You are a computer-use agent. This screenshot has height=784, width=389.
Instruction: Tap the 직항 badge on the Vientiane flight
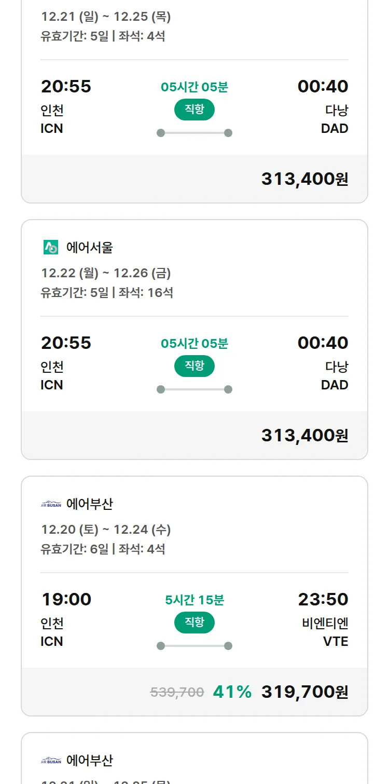194,623
